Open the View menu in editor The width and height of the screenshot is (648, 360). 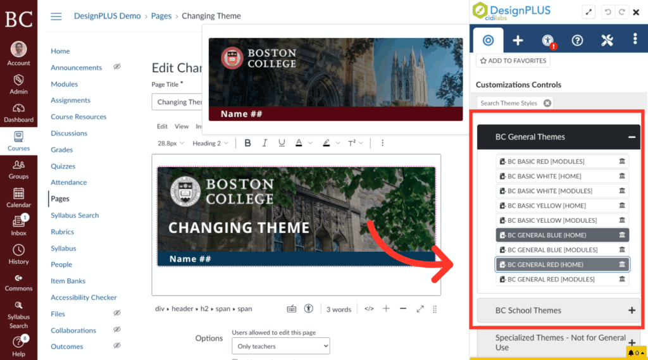tap(182, 127)
